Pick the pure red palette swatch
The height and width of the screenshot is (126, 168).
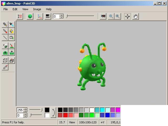[x=65, y=115]
